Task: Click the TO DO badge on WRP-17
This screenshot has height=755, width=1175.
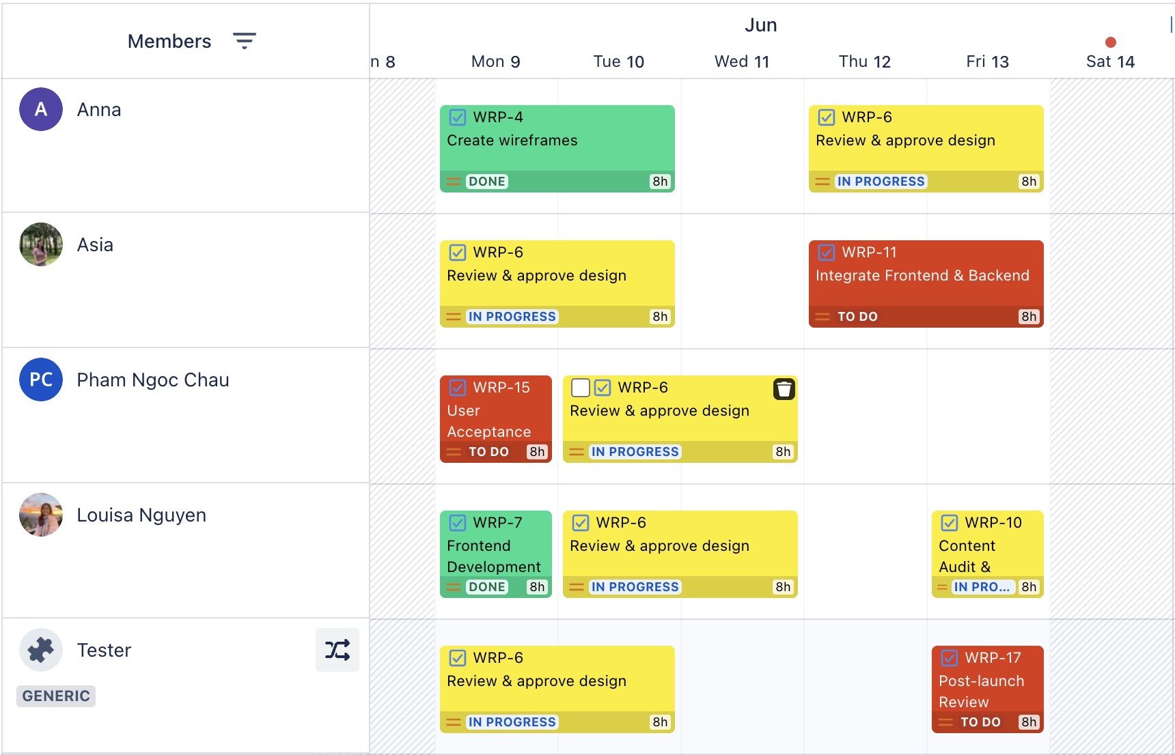Action: click(x=982, y=721)
